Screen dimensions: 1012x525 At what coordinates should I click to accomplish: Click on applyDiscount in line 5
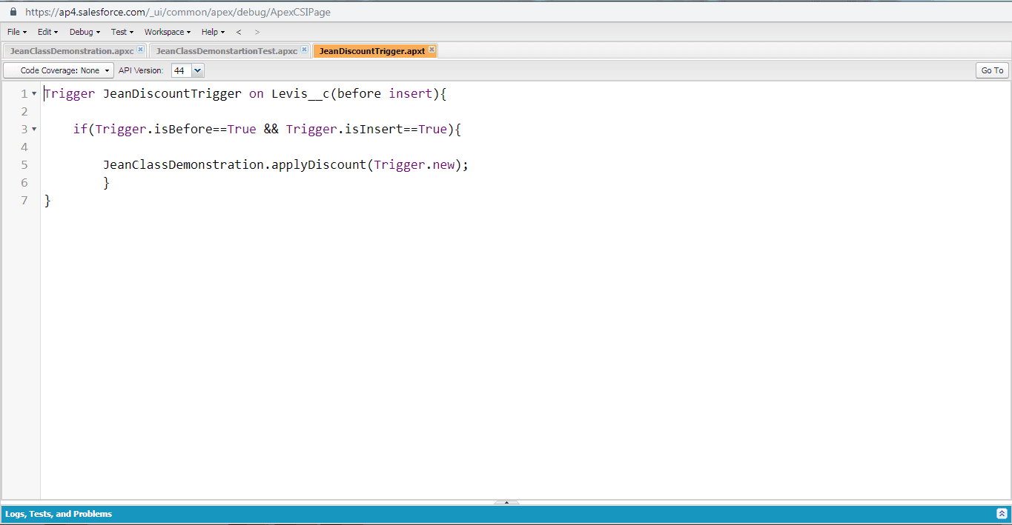[x=319, y=164]
